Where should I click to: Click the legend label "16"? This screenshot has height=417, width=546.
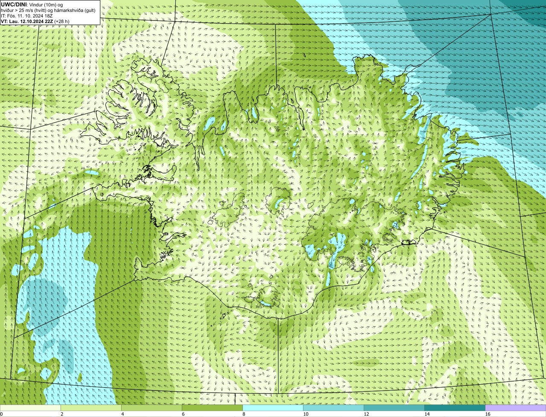pyautogui.click(x=488, y=414)
